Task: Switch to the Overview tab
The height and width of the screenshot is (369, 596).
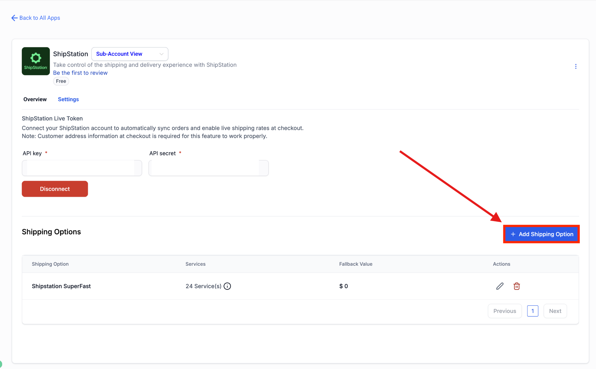Action: [35, 99]
